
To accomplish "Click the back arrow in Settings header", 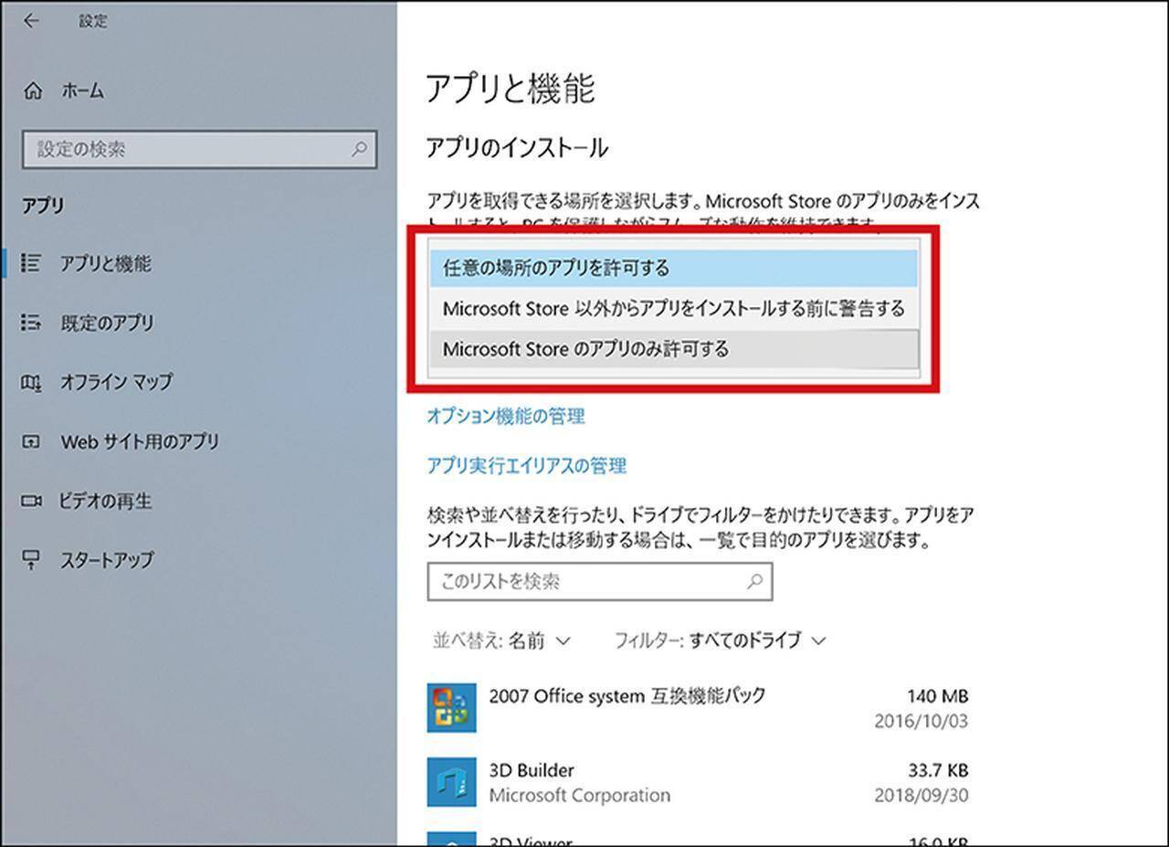I will 32,22.
